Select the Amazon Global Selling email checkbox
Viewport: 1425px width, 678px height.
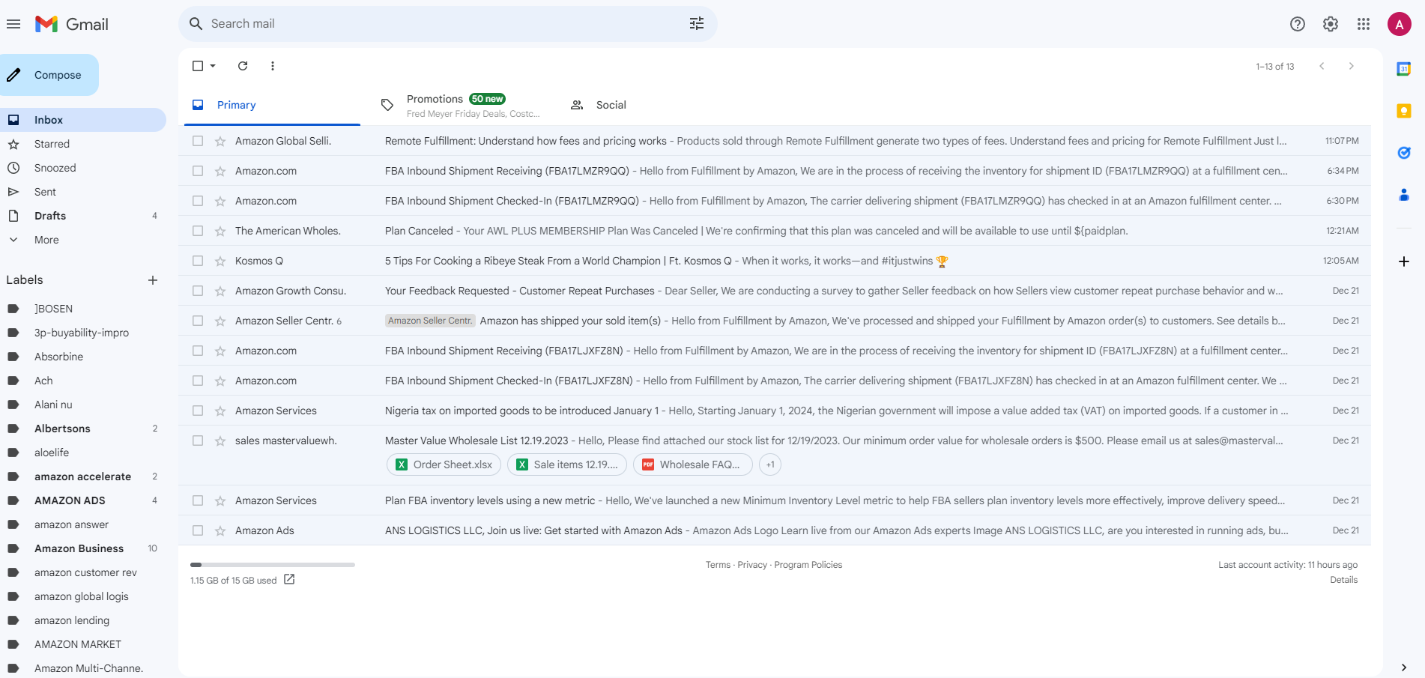[x=198, y=141]
